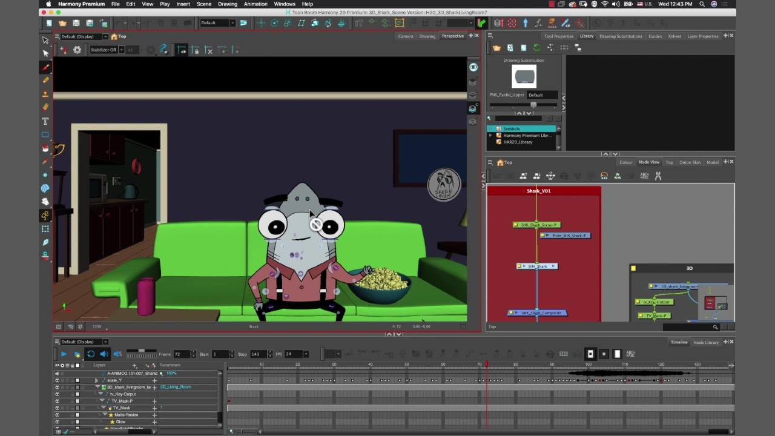Open the library folder icon
Screen dimensions: 775x436
(x=496, y=48)
